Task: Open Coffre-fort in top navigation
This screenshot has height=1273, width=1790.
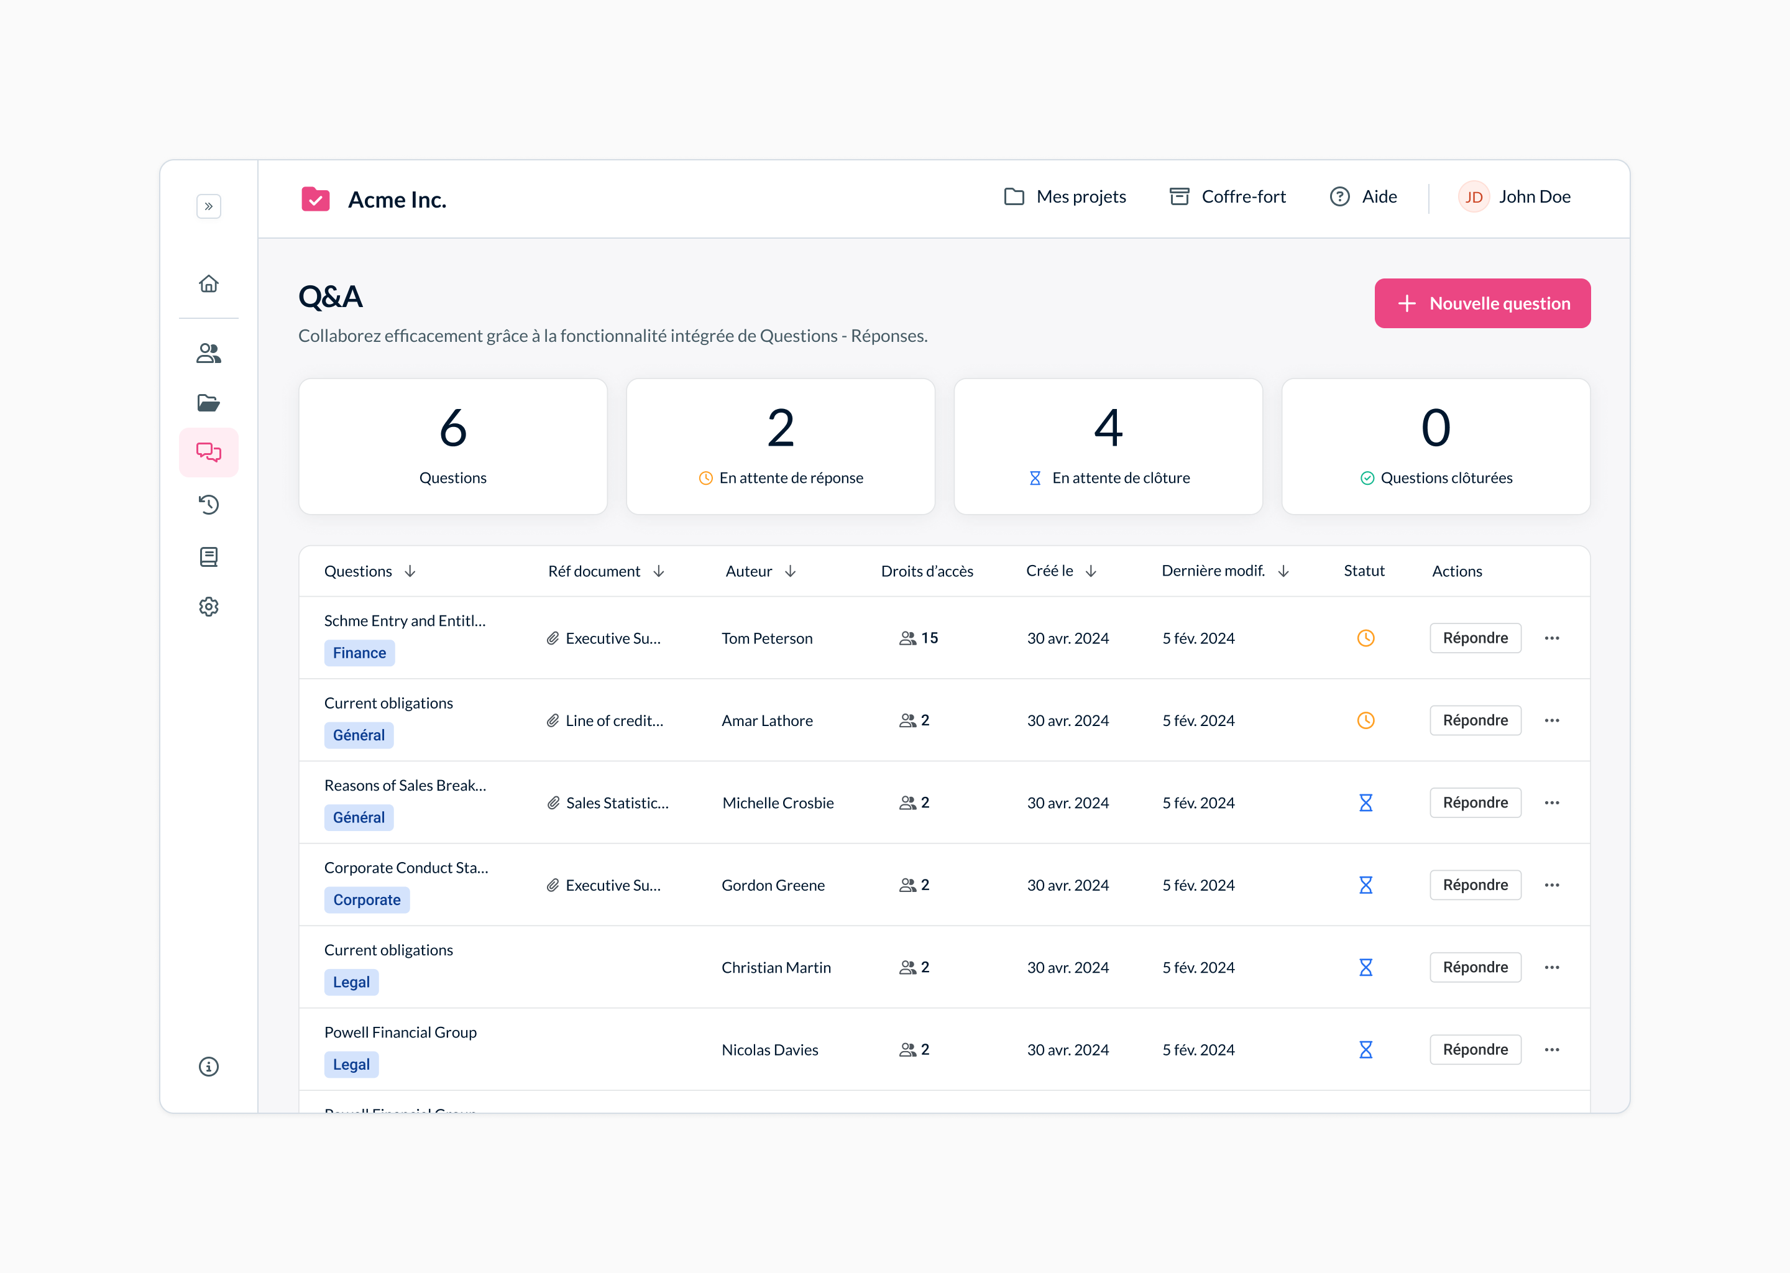Action: [x=1228, y=197]
